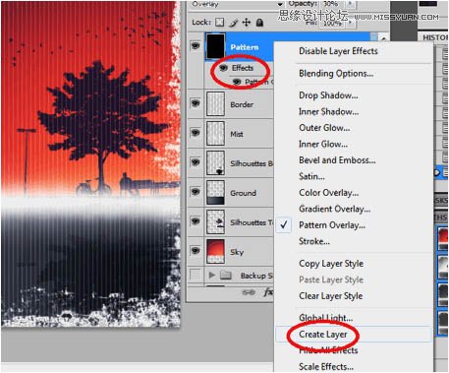
Task: Select Stroke menu entry
Action: pyautogui.click(x=314, y=241)
